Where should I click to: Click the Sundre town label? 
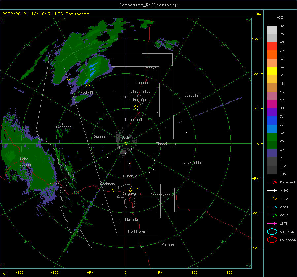(100, 137)
